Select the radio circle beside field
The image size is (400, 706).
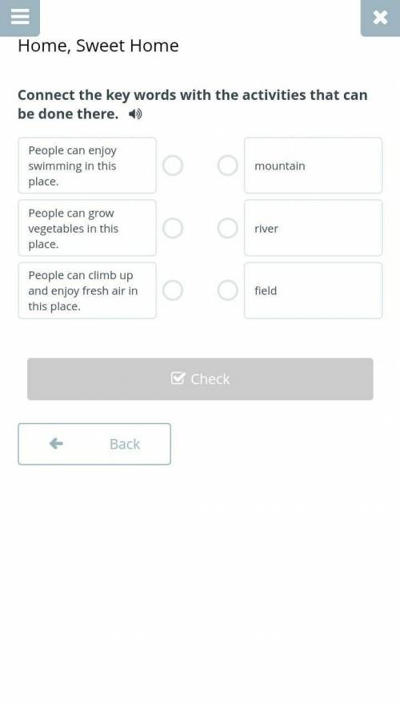pos(227,290)
